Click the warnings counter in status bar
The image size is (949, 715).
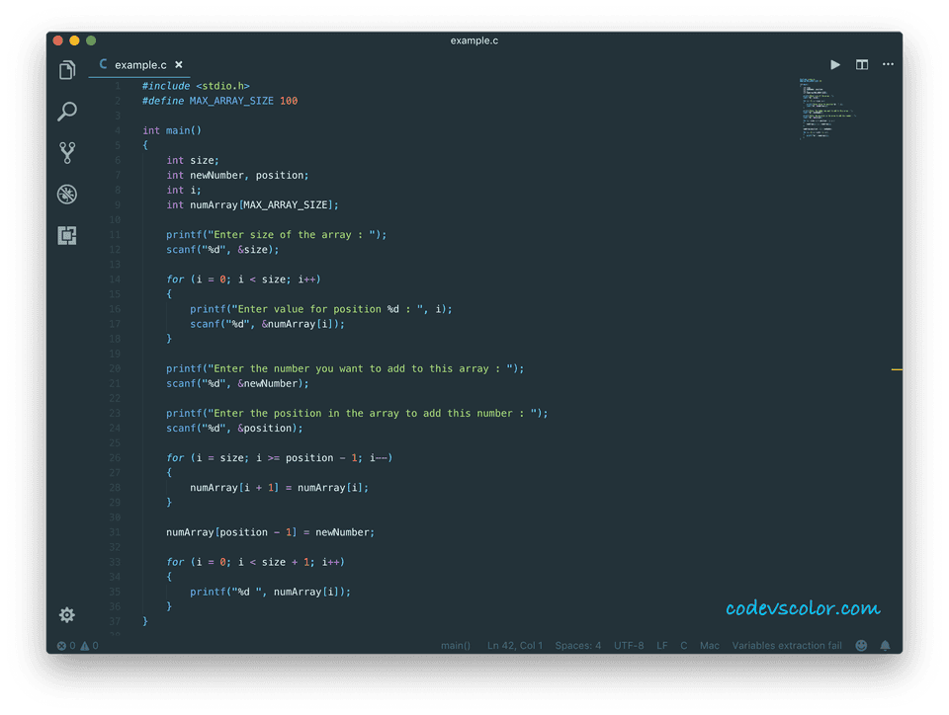(84, 645)
